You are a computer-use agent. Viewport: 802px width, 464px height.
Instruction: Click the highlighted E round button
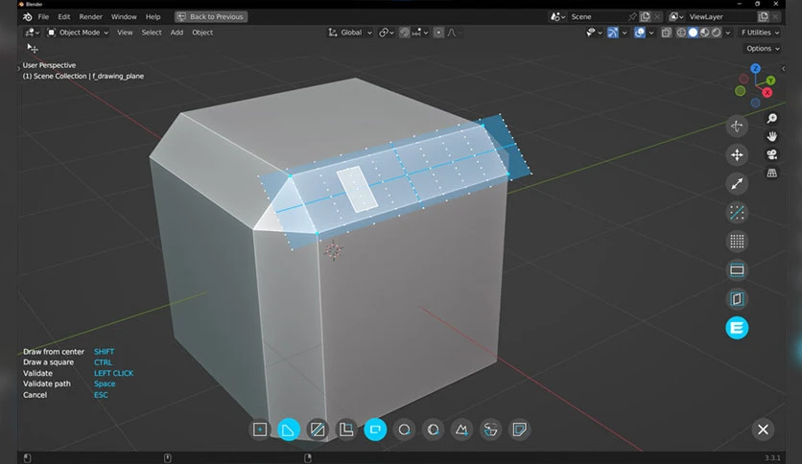pos(737,328)
